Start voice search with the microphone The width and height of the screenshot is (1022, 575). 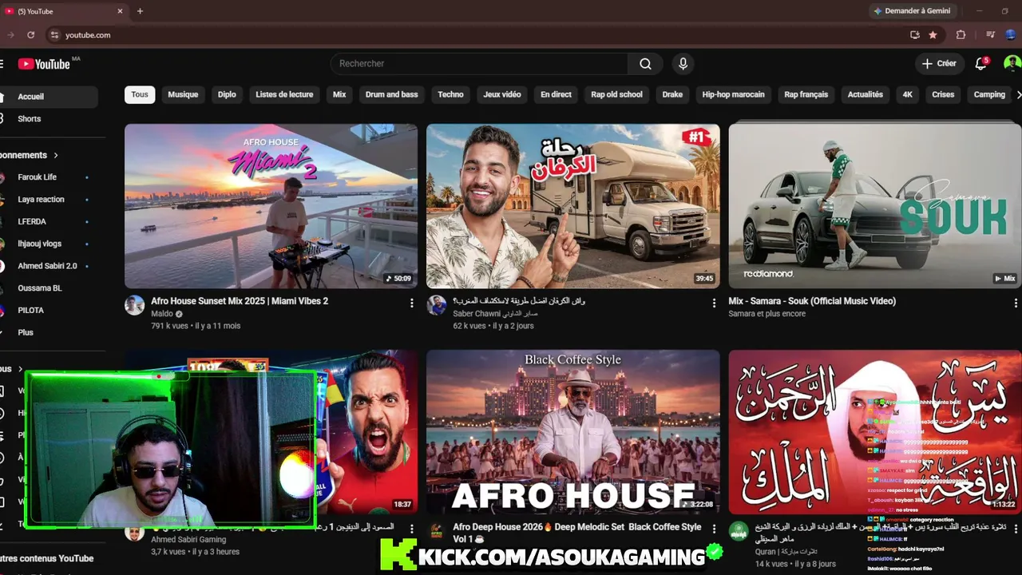tap(683, 64)
